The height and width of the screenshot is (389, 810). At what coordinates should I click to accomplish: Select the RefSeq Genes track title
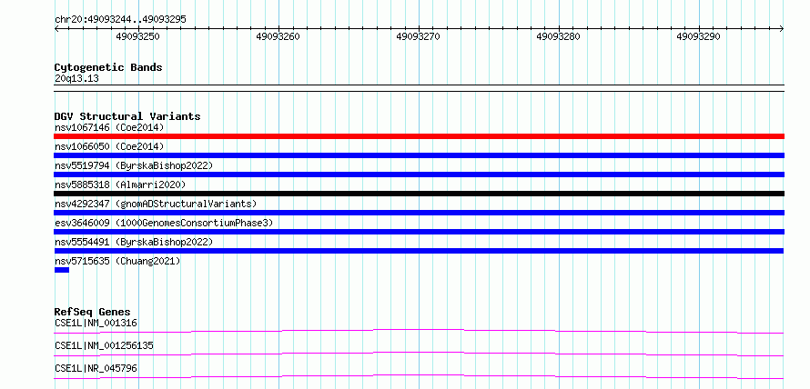pyautogui.click(x=93, y=312)
